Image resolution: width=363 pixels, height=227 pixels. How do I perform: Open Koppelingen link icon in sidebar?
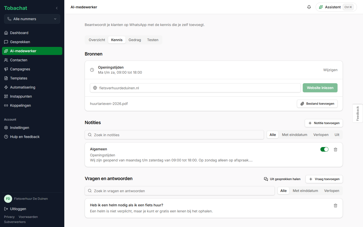(6, 105)
